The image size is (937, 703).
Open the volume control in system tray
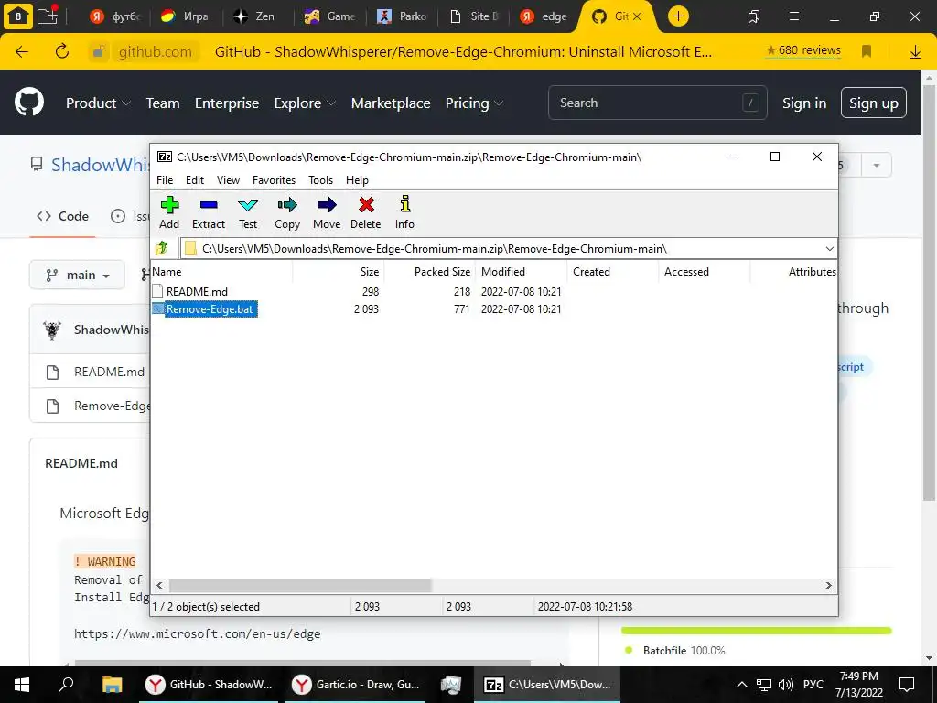tap(786, 685)
